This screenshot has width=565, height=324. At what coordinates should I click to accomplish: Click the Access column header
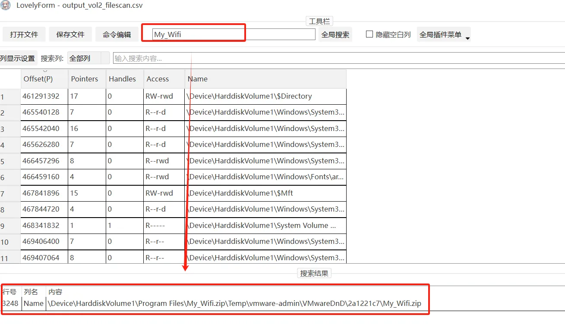click(x=164, y=79)
